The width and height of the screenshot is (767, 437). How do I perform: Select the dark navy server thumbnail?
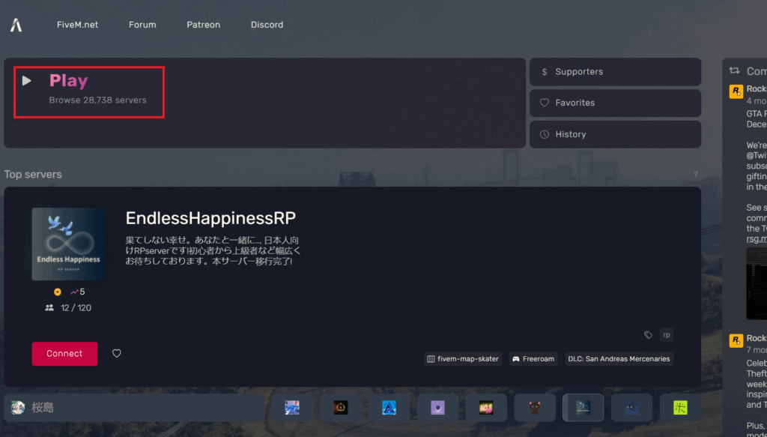tap(631, 408)
